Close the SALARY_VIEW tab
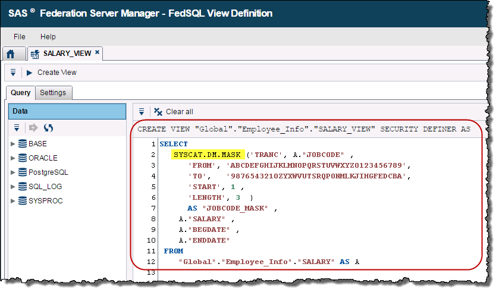This screenshot has height=292, width=499. pyautogui.click(x=97, y=53)
